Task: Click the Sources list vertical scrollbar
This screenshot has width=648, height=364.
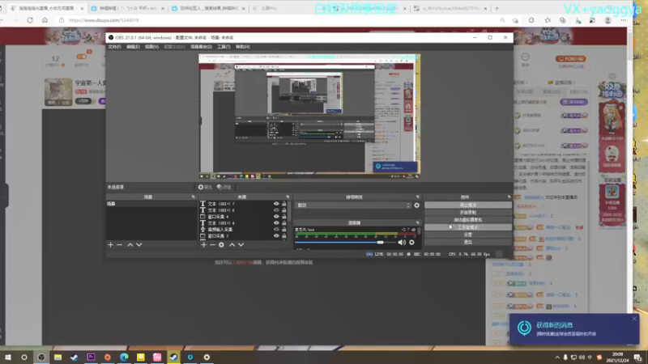Action: (x=289, y=213)
